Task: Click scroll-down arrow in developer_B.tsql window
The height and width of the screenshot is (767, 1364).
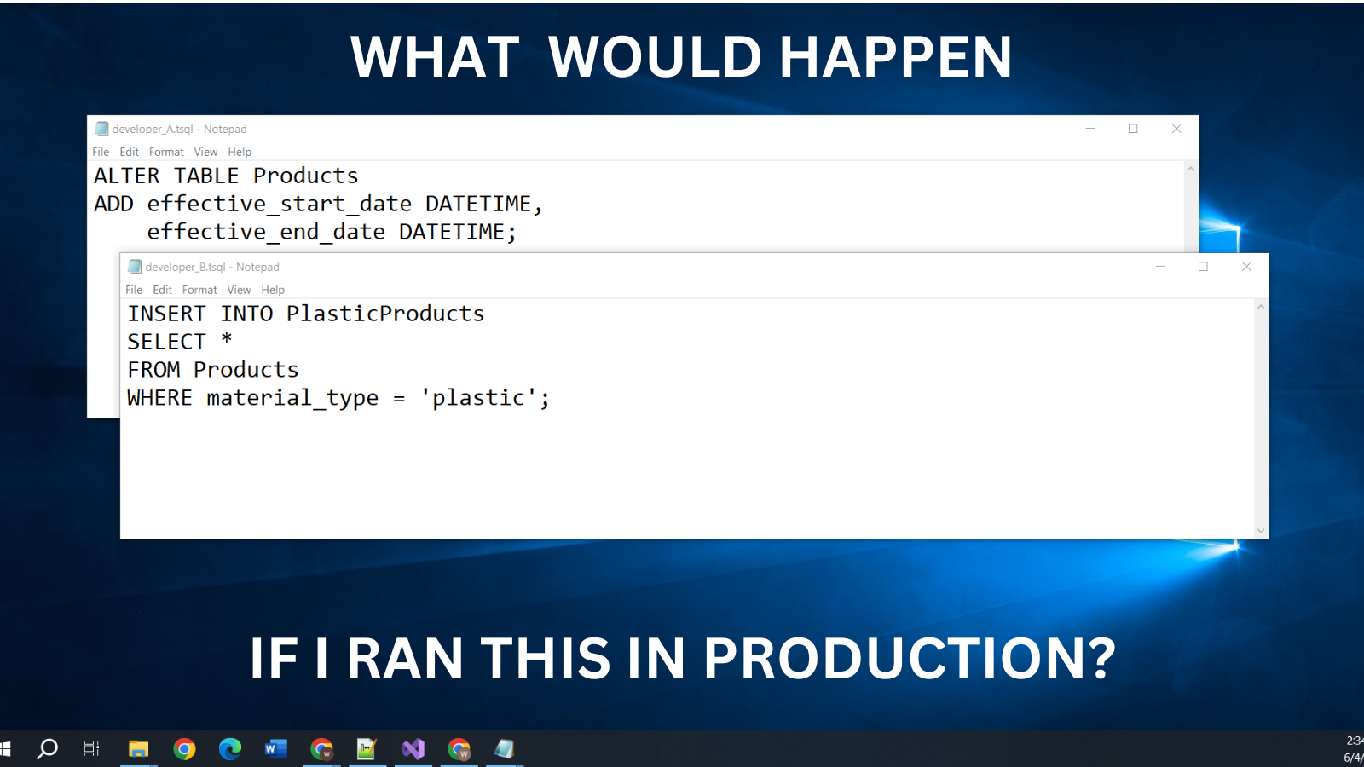Action: pos(1261,530)
